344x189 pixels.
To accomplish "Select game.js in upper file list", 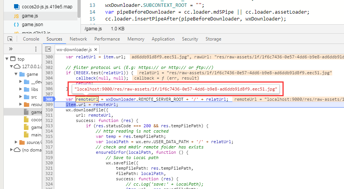I will click(30, 16).
